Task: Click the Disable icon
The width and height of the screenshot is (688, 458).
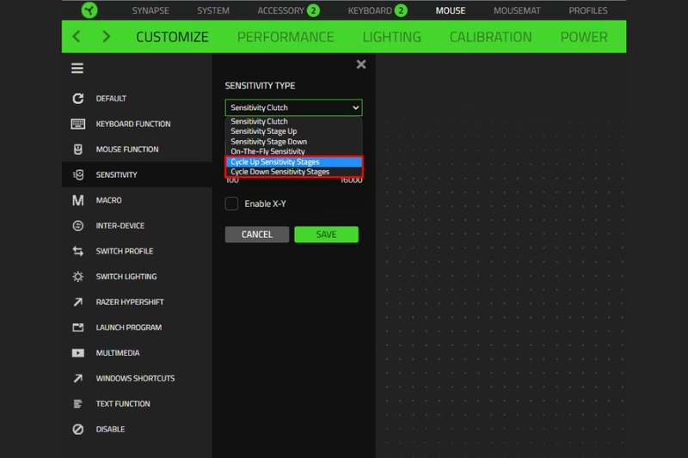Action: click(78, 429)
